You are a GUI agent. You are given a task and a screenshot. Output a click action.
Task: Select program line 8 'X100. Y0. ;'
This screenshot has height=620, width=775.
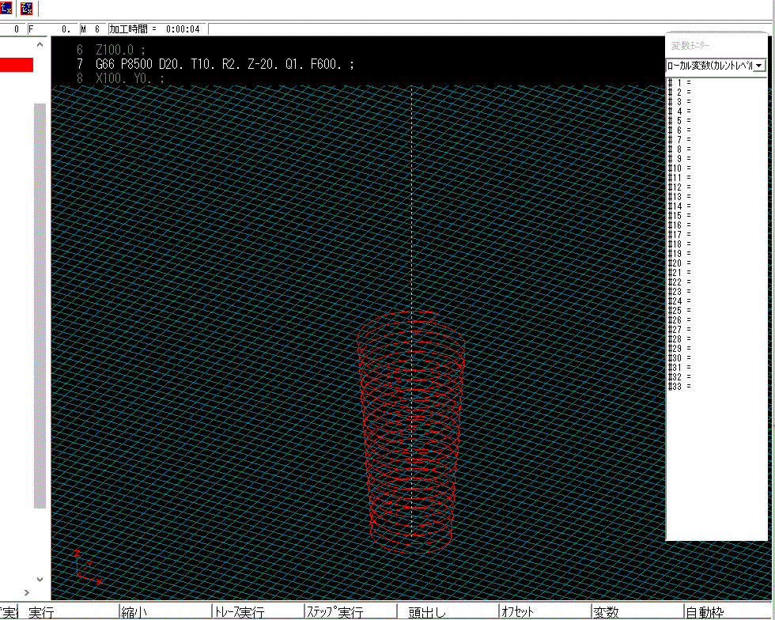click(120, 78)
